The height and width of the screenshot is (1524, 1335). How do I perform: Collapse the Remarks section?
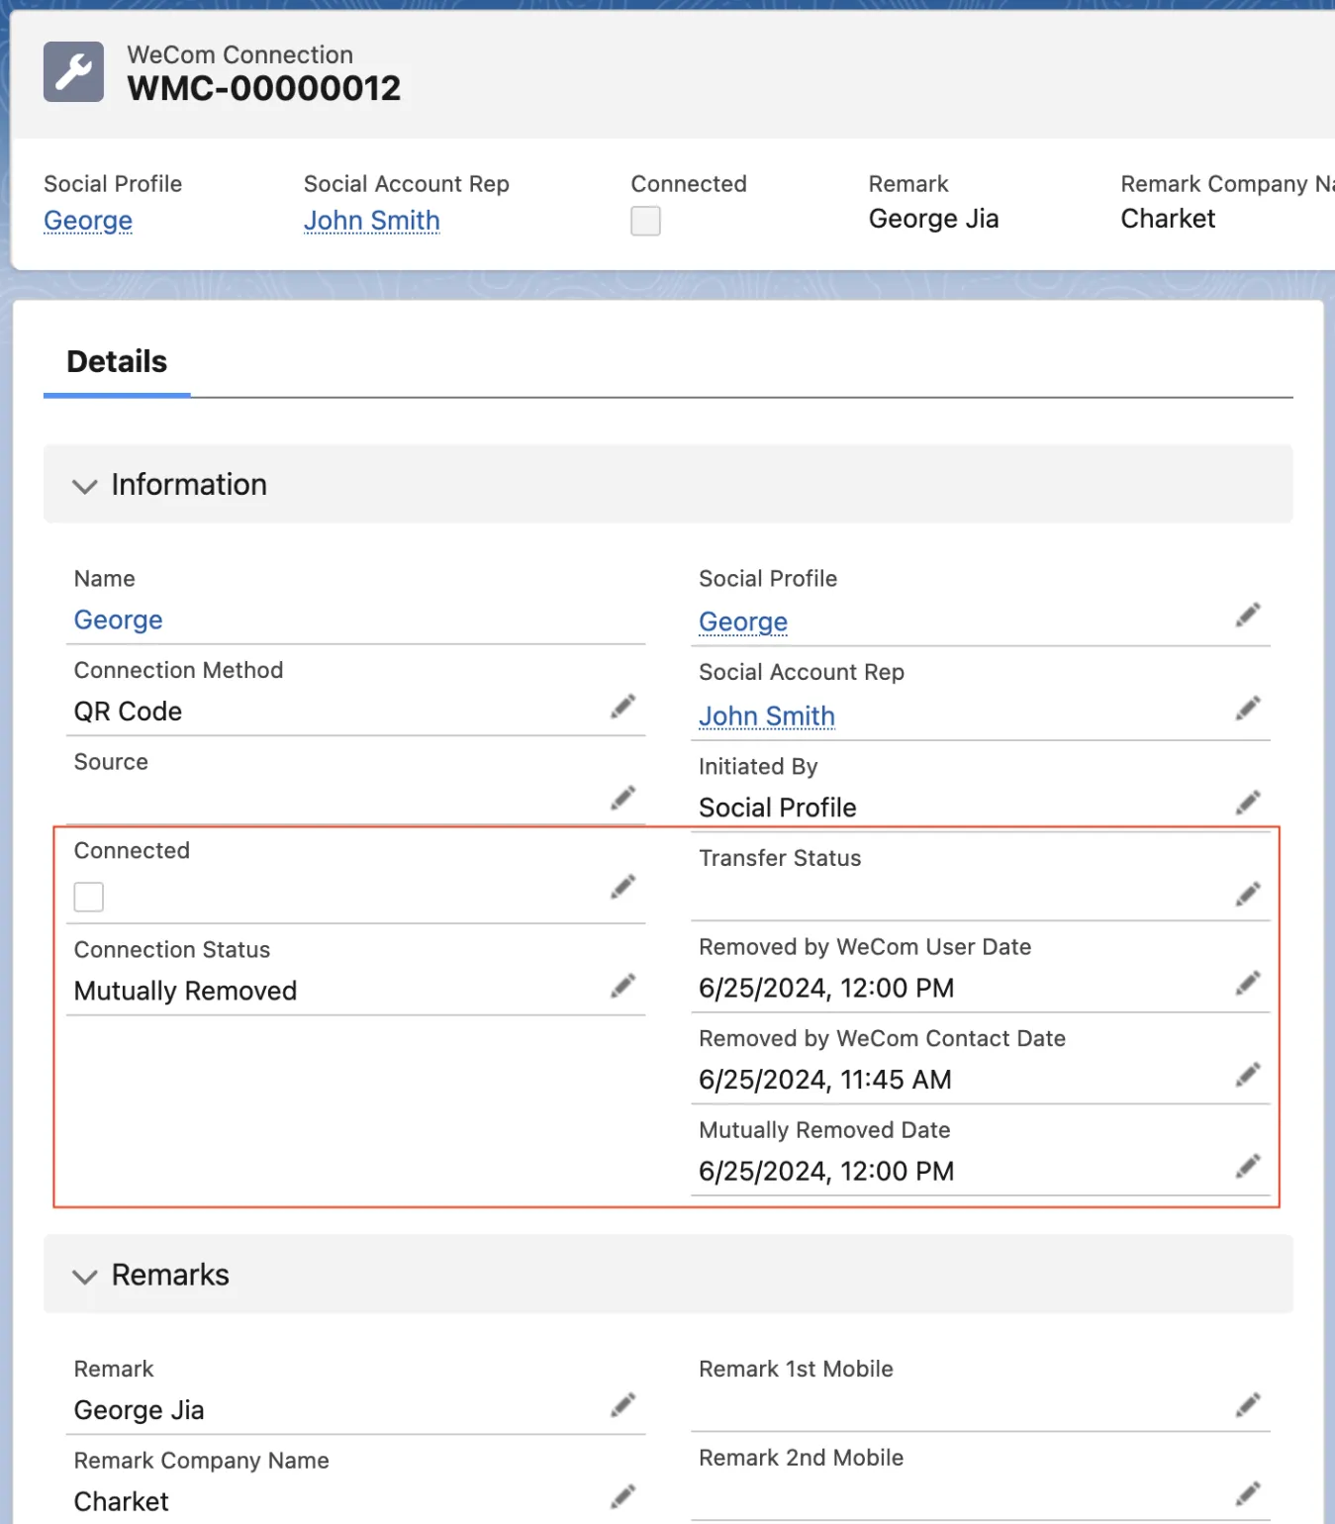tap(85, 1277)
